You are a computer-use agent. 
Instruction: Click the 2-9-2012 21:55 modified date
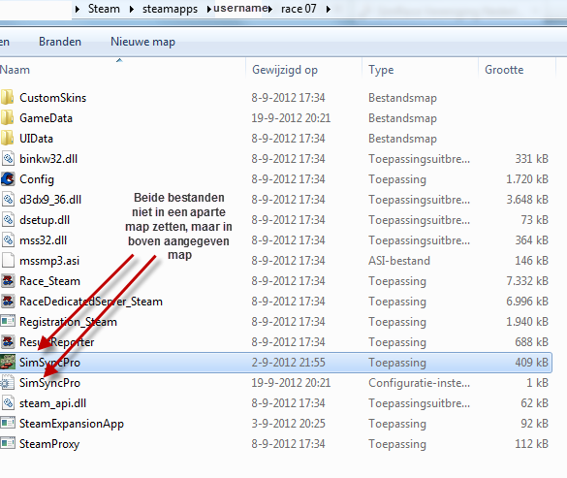[x=288, y=363]
